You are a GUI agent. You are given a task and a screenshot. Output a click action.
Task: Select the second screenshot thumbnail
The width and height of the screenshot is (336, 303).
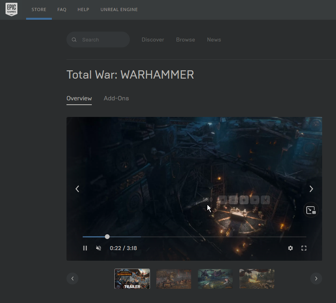174,279
